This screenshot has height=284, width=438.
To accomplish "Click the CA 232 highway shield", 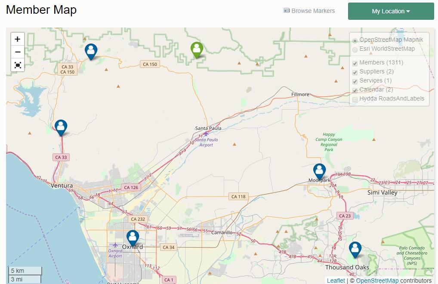I will 138,219.
